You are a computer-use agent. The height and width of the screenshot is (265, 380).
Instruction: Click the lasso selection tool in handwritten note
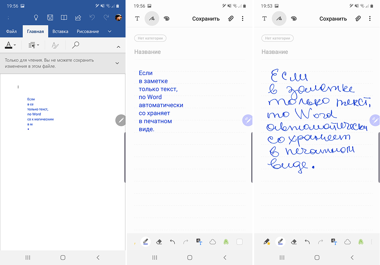click(347, 242)
